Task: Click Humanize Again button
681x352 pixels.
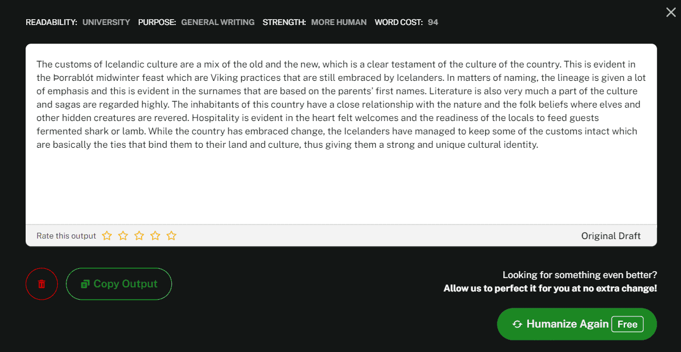Action: [577, 324]
